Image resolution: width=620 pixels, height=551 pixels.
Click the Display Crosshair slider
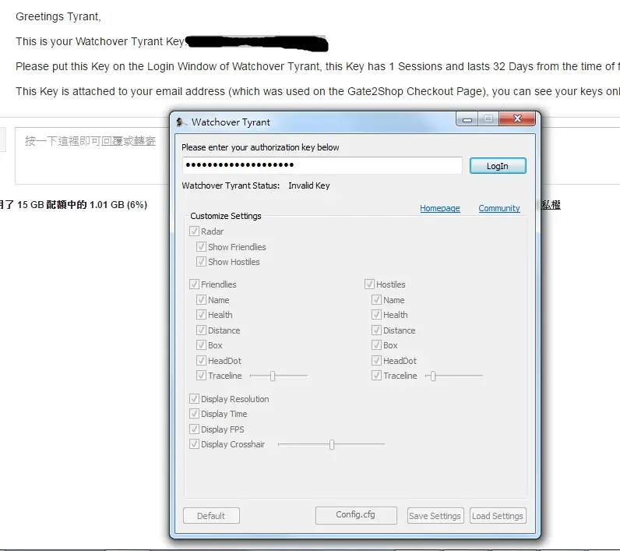[332, 445]
